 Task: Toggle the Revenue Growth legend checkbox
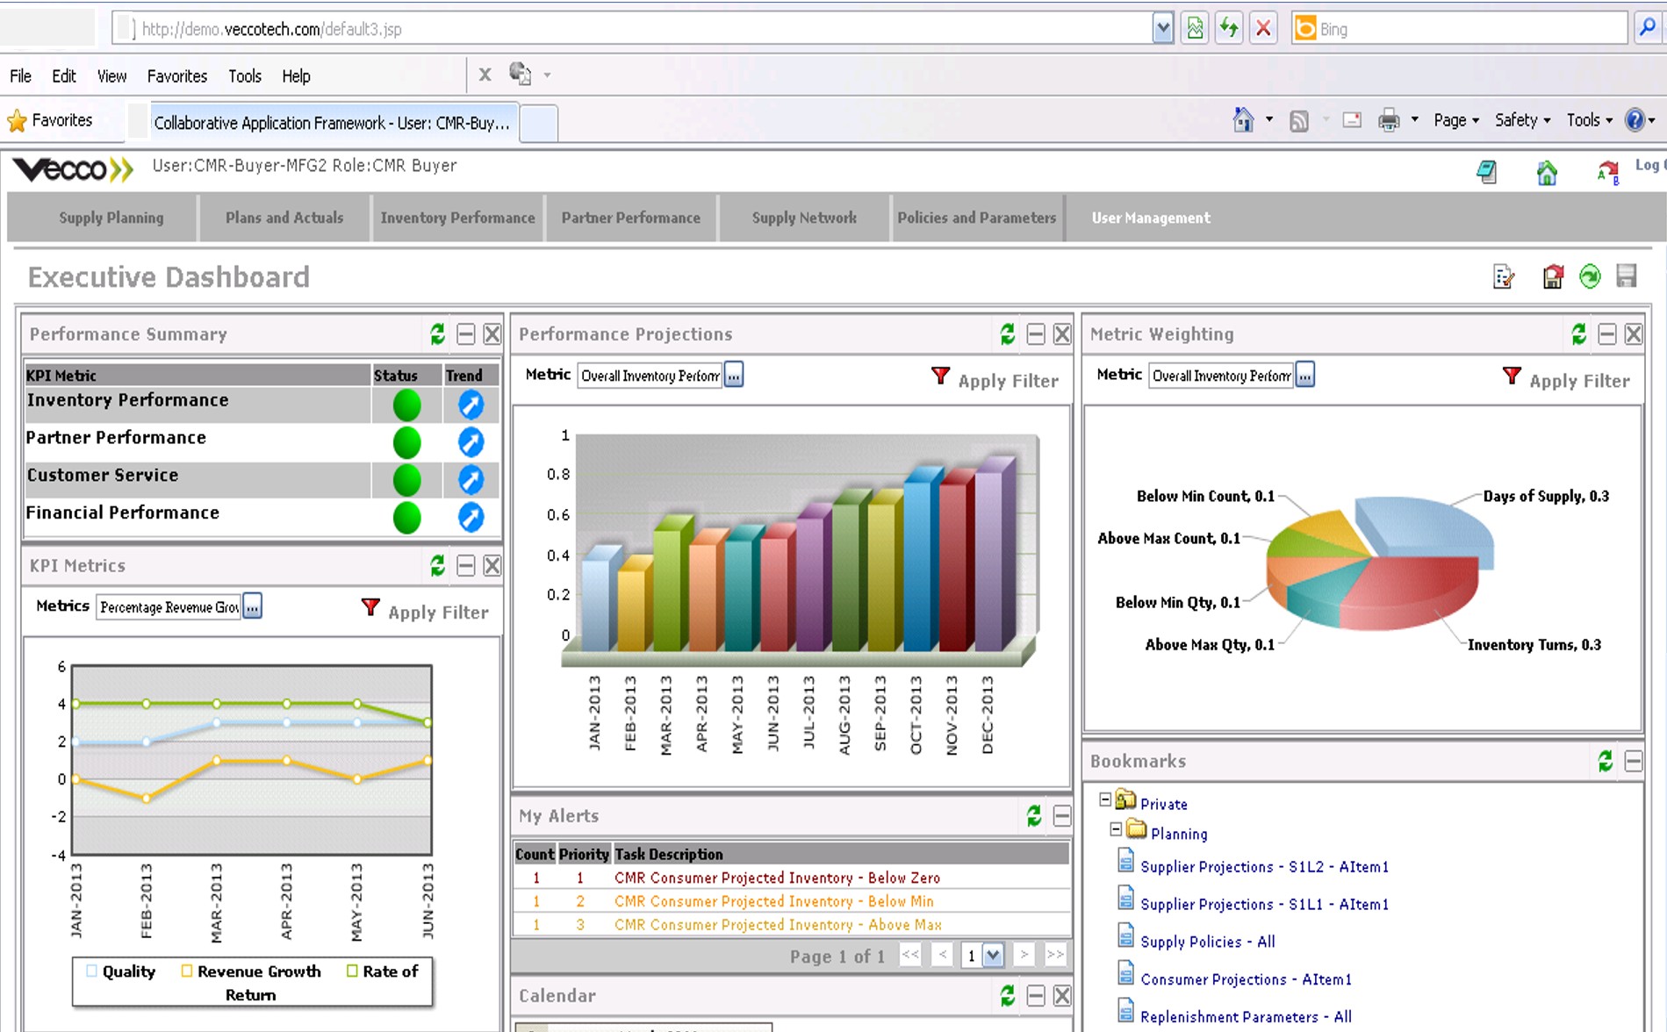187,971
